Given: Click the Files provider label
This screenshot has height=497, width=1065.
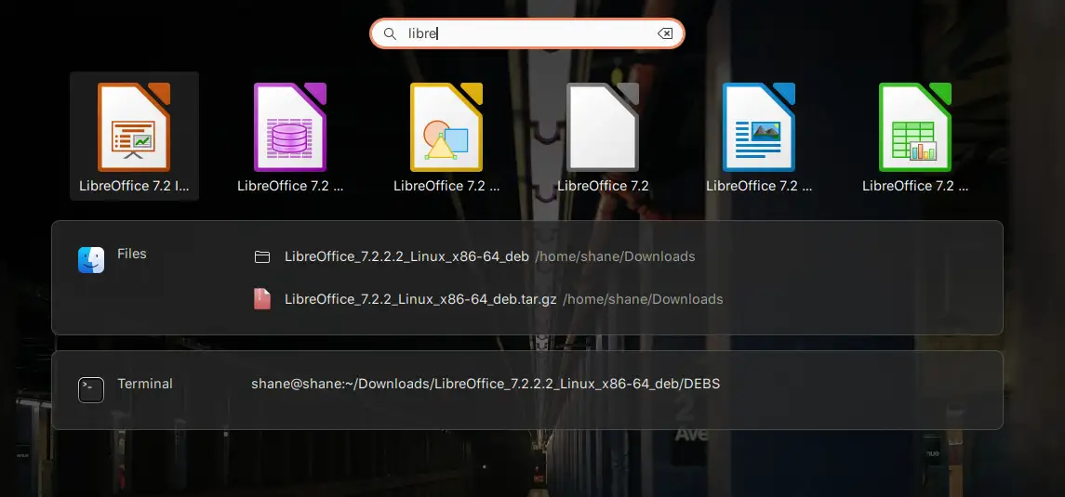Looking at the screenshot, I should 132,254.
